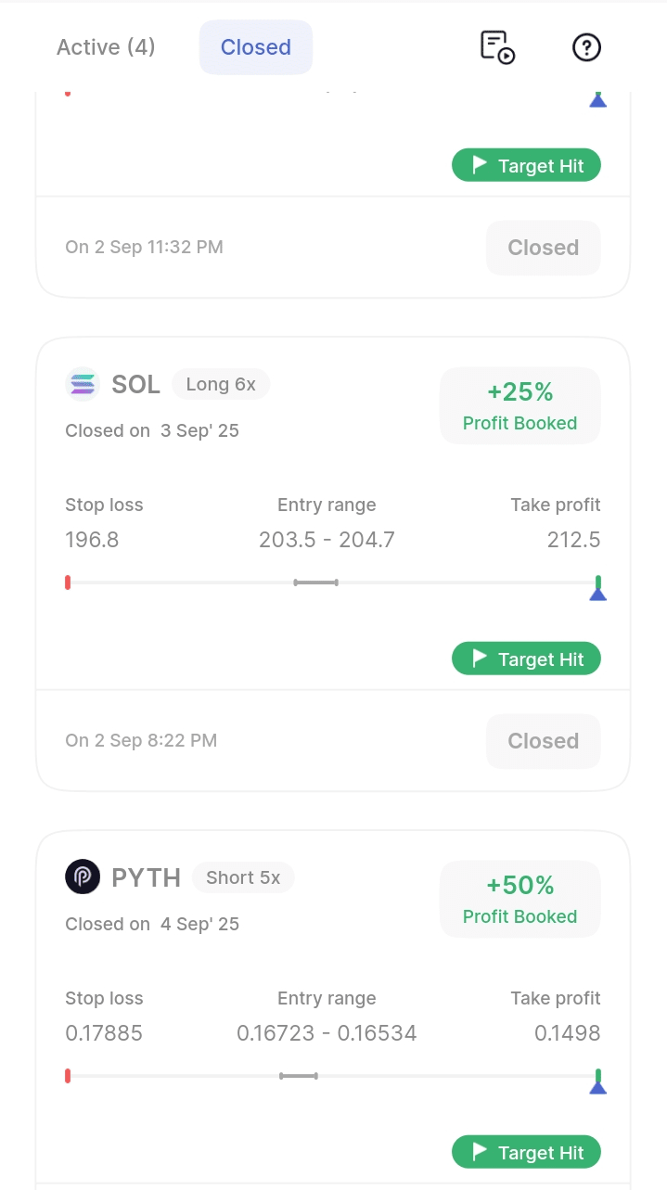Click the SOL +25% Profit Booked badge
The image size is (667, 1190).
(x=519, y=406)
